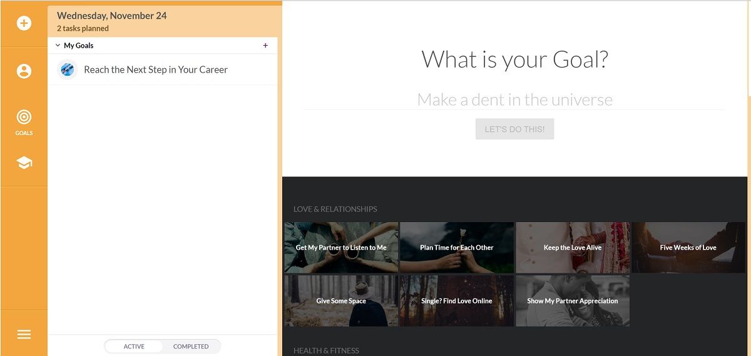This screenshot has width=751, height=356.
Task: Switch to the Completed goals tab
Action: pos(191,346)
